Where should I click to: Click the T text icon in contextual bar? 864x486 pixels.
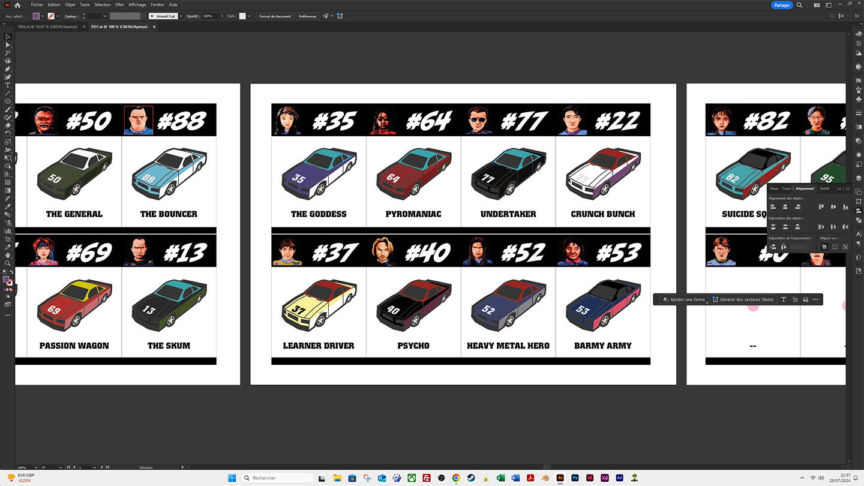tap(784, 299)
